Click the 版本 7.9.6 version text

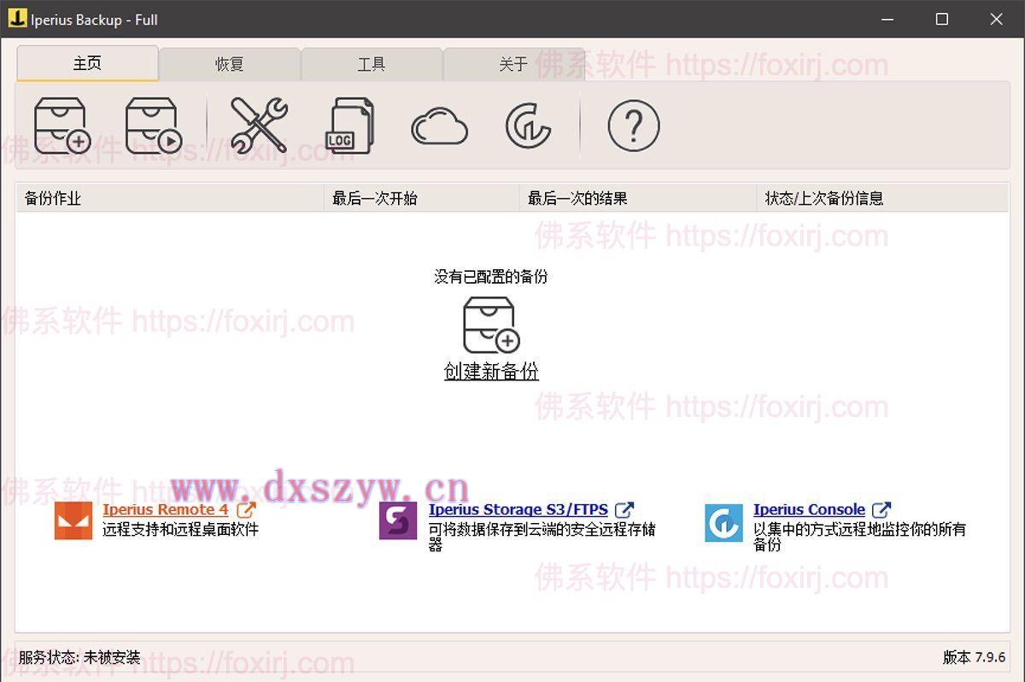coord(974,657)
